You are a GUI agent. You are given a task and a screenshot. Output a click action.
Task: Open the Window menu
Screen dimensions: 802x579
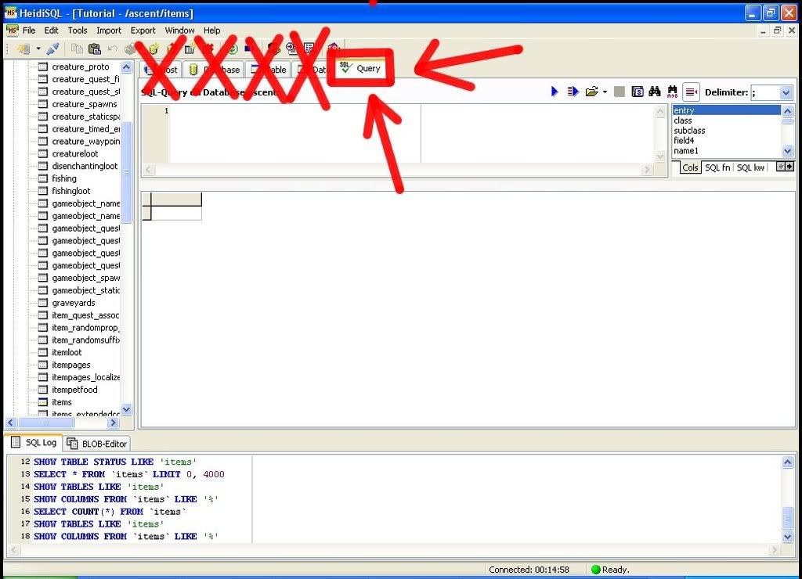tap(179, 31)
